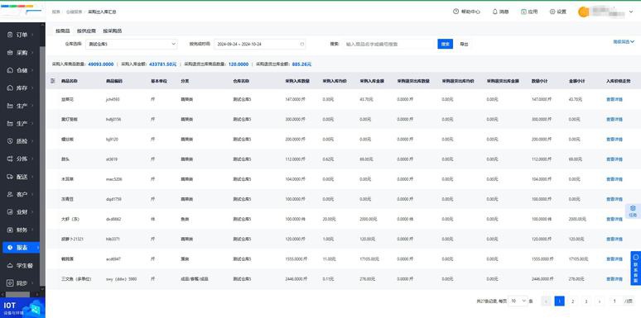Screen dimensions: 641x318
Task: Click the table column settings icon
Action: coord(52,81)
